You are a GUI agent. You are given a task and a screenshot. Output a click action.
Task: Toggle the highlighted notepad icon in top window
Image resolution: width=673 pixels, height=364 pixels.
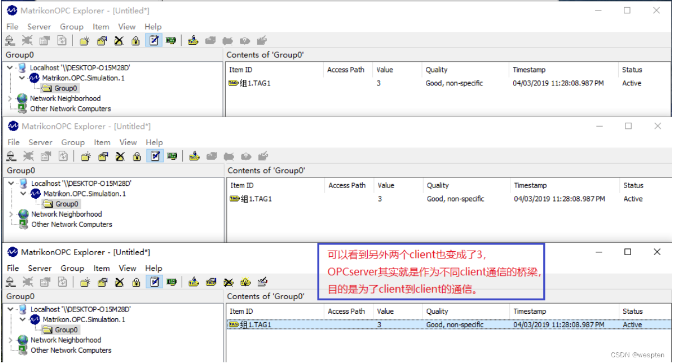[153, 40]
